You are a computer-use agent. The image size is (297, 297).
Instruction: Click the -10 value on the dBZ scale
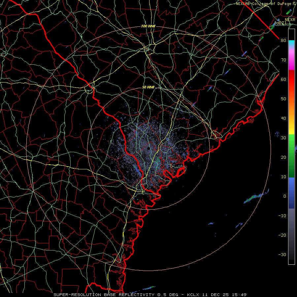pos(282,216)
